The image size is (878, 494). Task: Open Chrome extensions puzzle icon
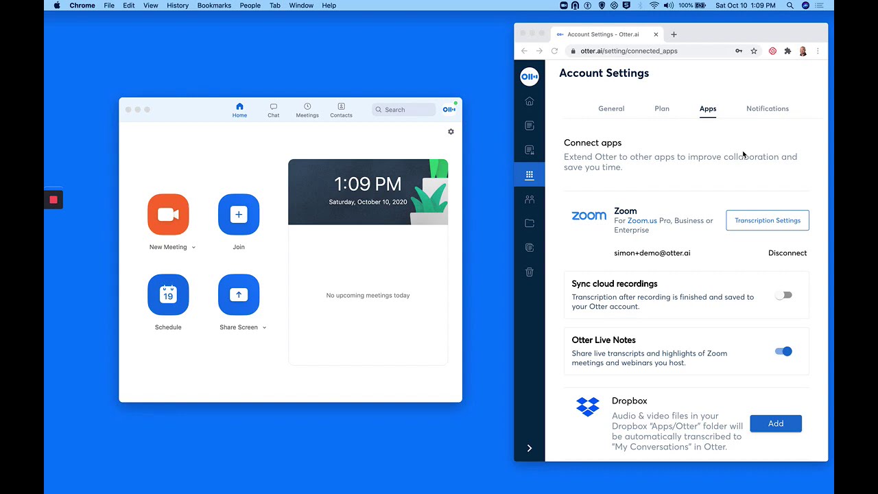[787, 51]
